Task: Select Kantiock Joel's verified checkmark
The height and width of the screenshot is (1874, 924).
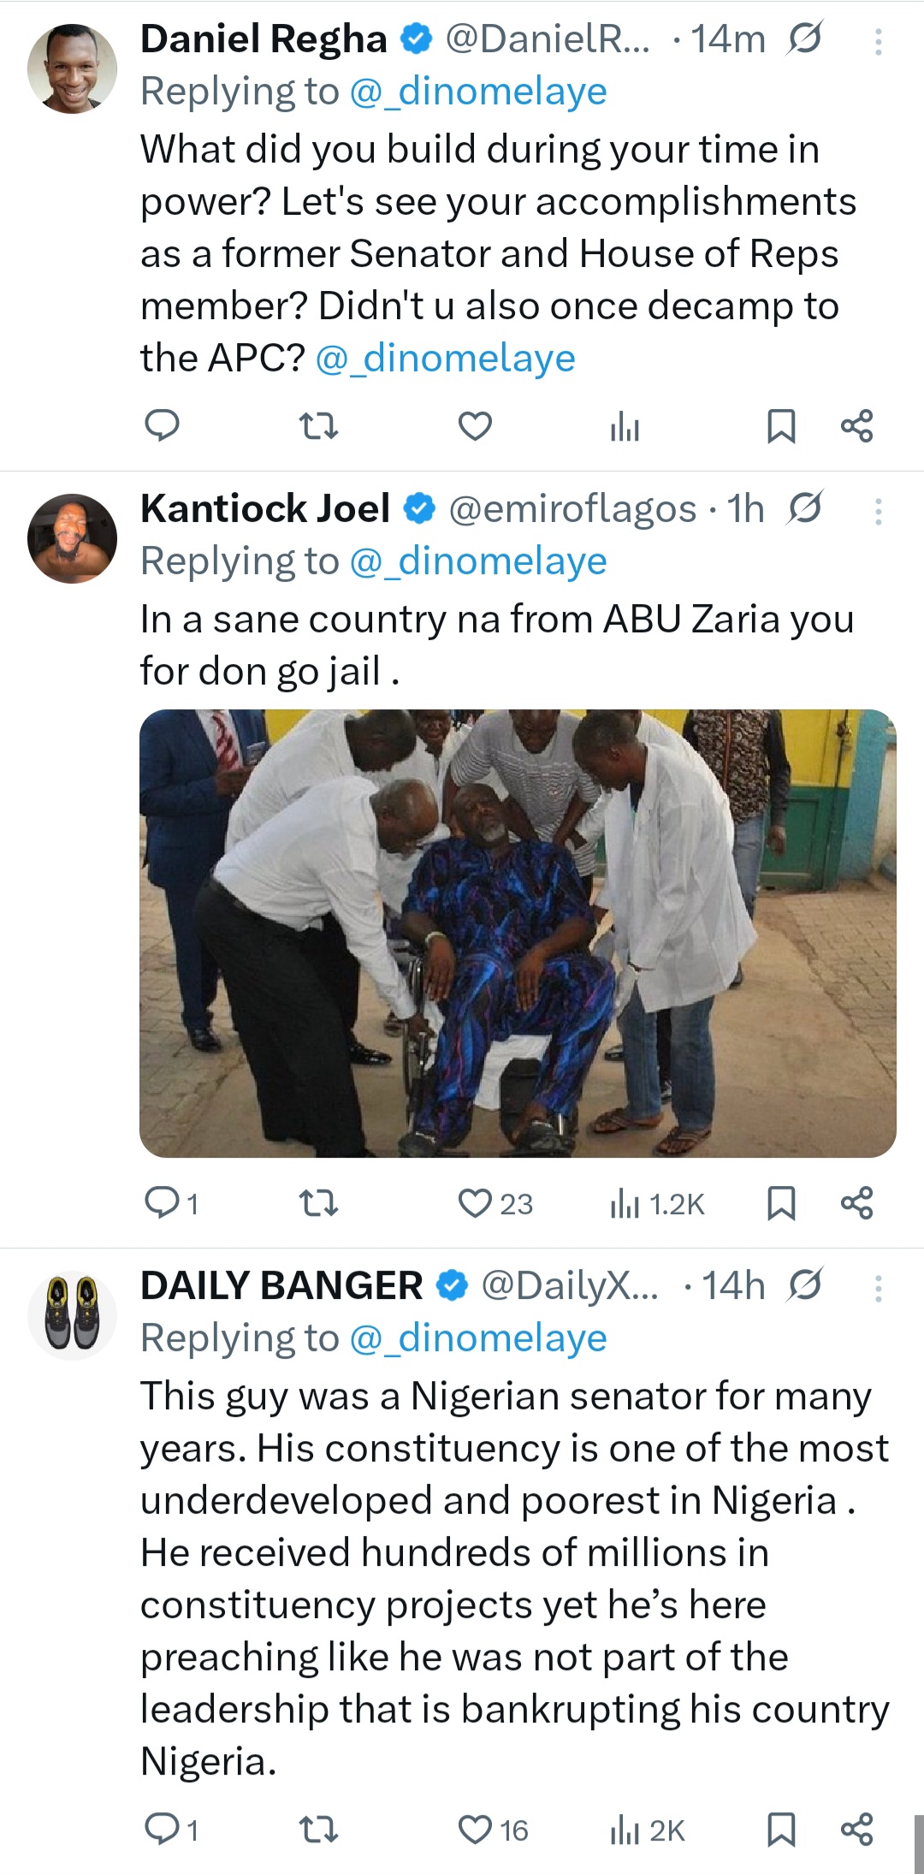Action: pyautogui.click(x=417, y=508)
